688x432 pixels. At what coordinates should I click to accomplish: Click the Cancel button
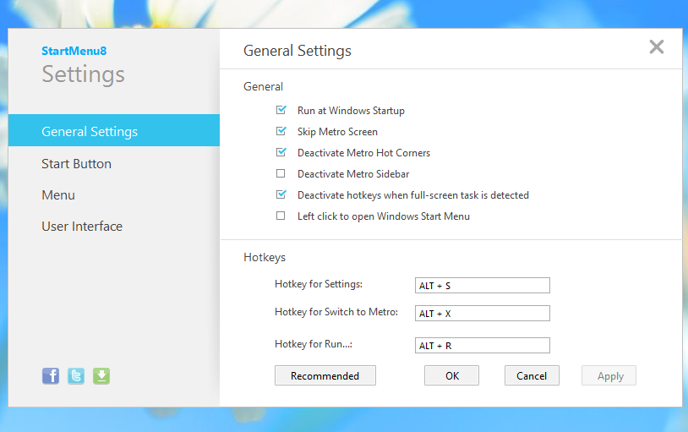coord(532,376)
